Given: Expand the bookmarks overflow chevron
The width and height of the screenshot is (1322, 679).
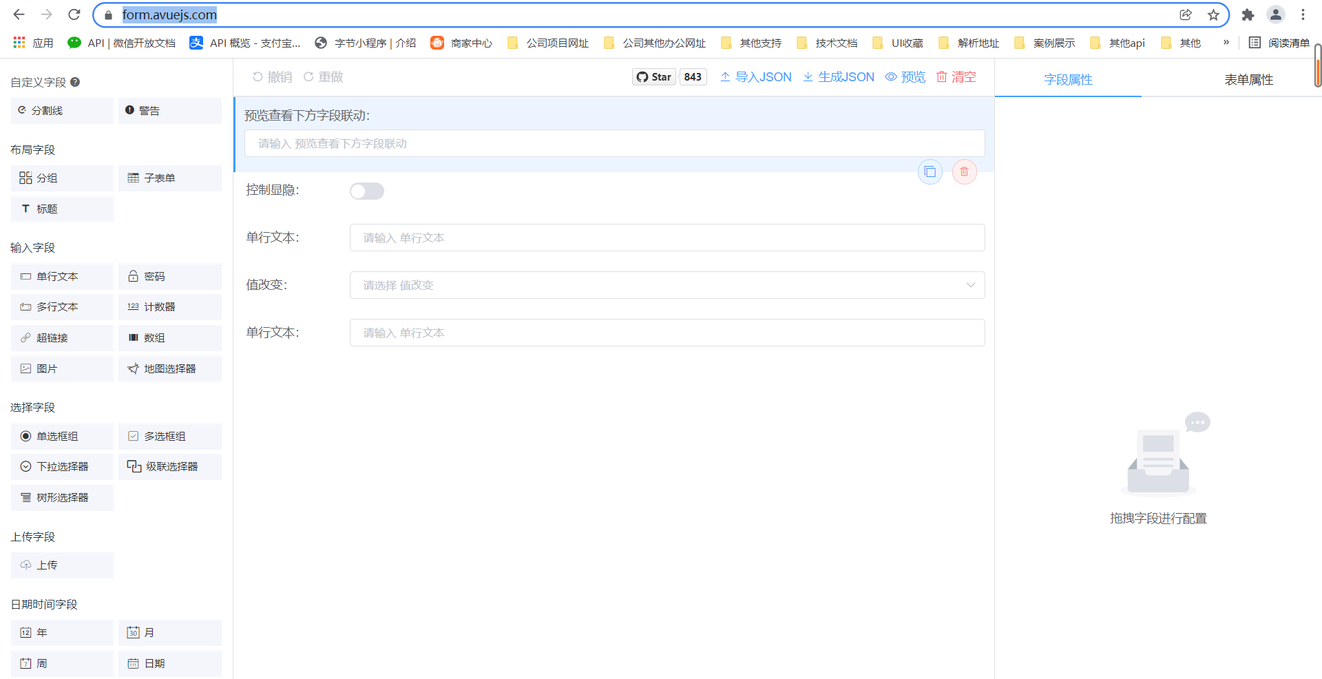Looking at the screenshot, I should 1226,42.
